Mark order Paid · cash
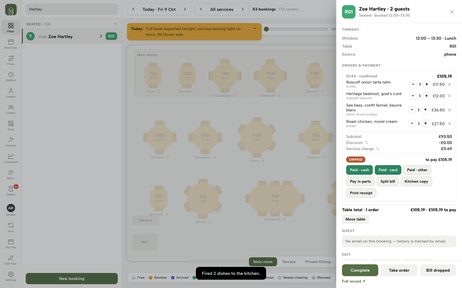This screenshot has width=462, height=288. [359, 170]
